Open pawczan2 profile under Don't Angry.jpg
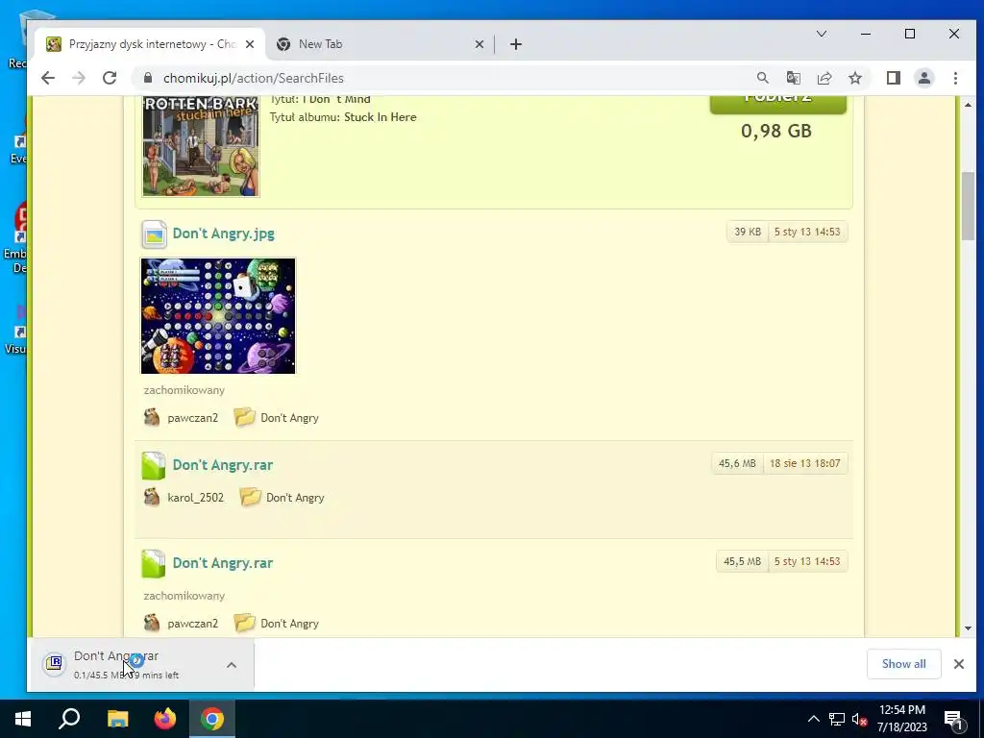The width and height of the screenshot is (984, 738). pyautogui.click(x=192, y=418)
